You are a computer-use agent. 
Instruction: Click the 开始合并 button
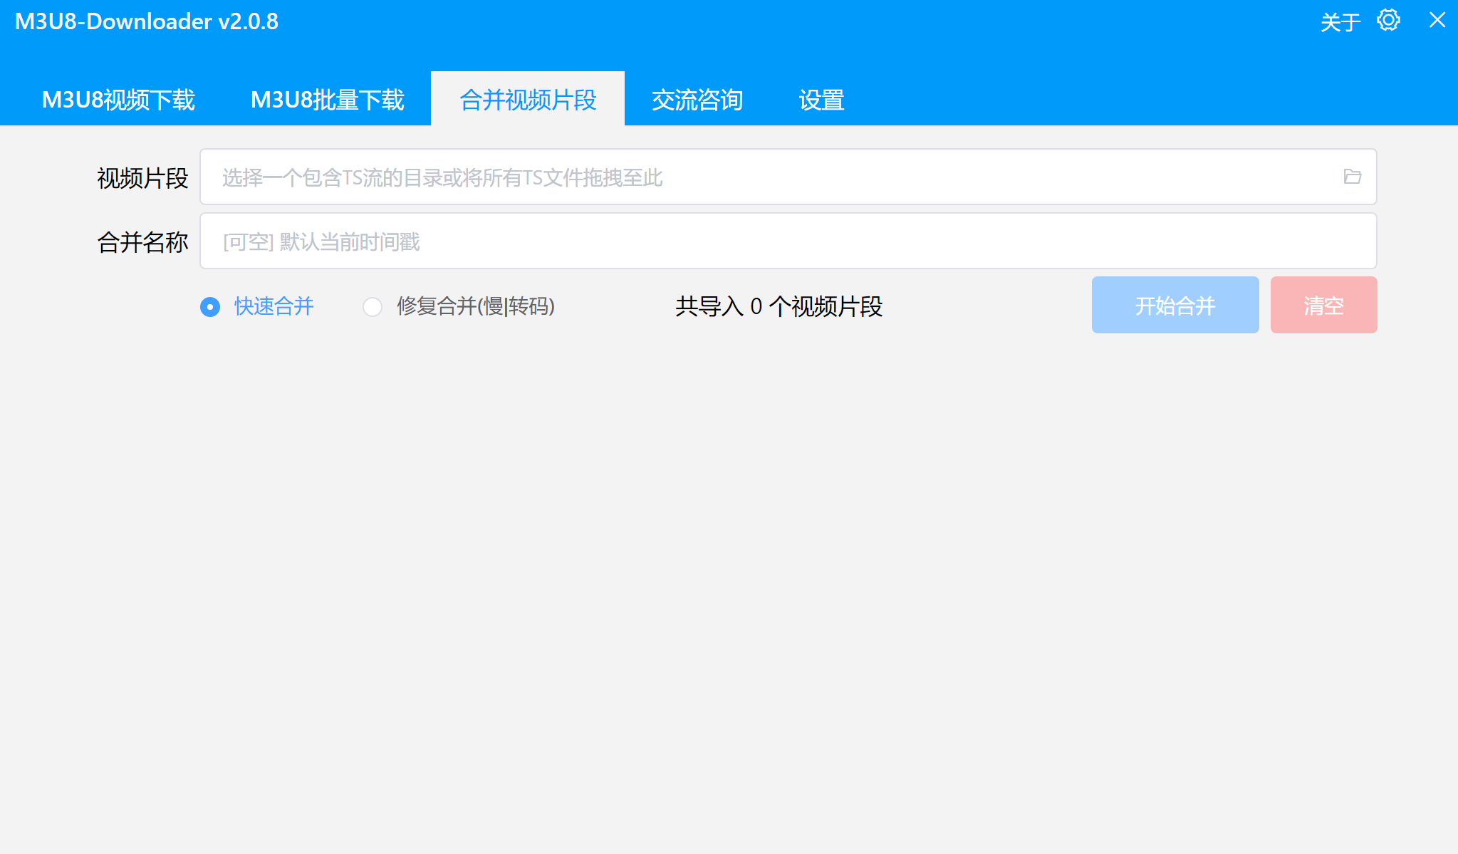1175,306
